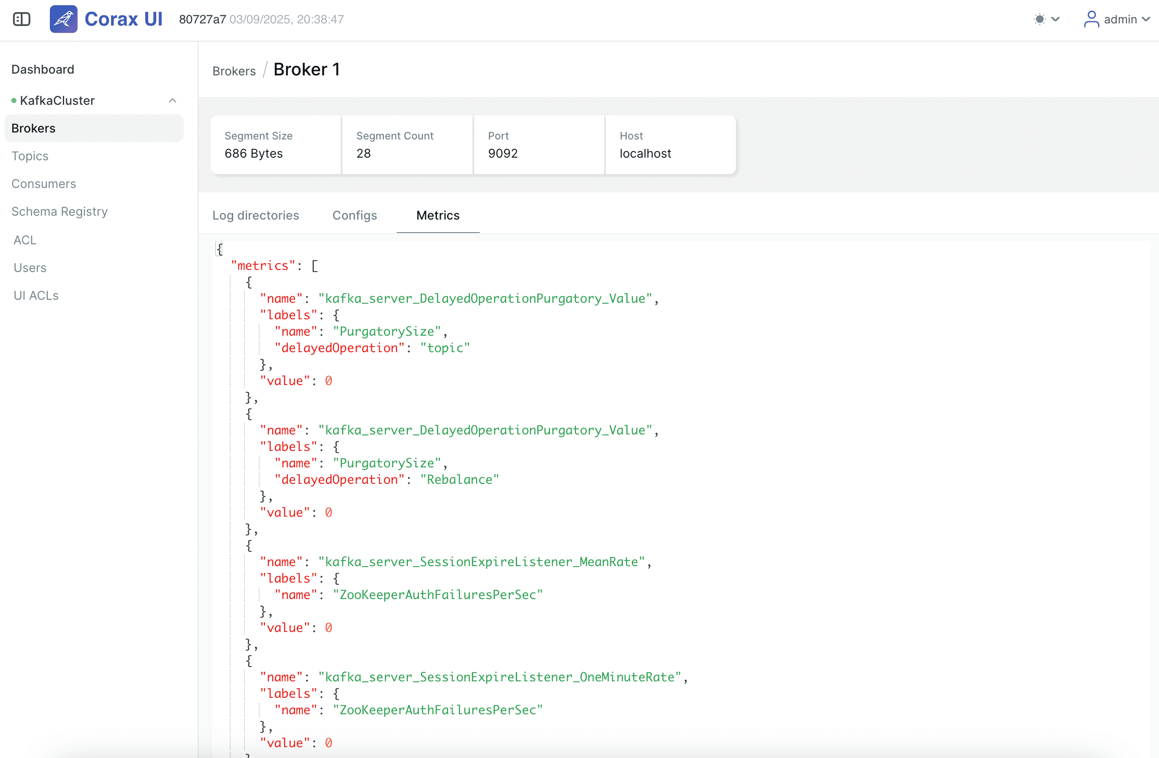
Task: Open the theme selector chevron
Action: coord(1055,19)
